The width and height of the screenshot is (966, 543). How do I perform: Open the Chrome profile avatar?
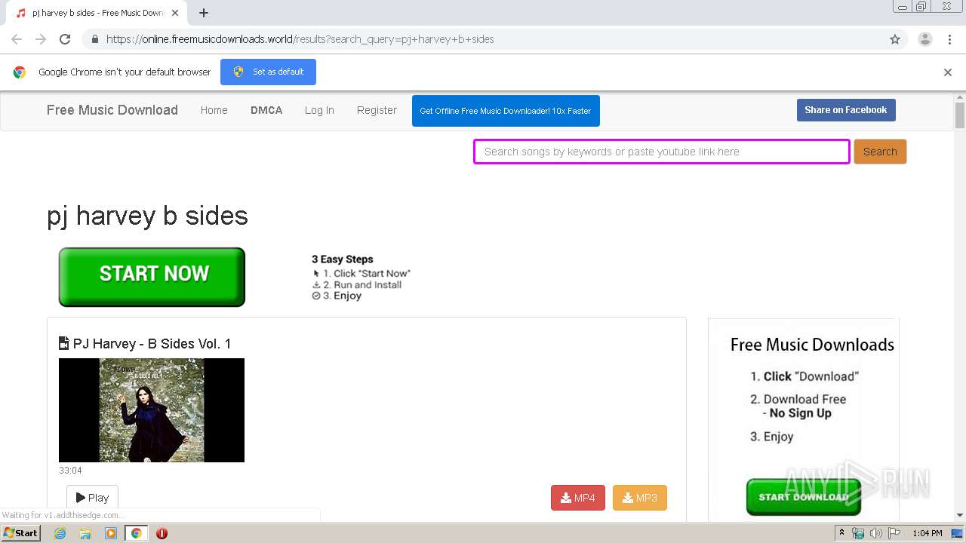[x=924, y=39]
